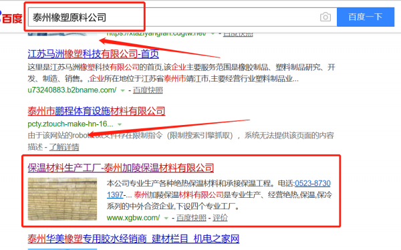
Task: Open 泰州华美橡塑专用胶水经销商 result
Action: [134, 239]
